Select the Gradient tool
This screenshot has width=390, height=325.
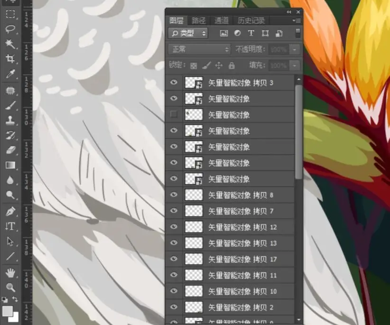tap(10, 165)
